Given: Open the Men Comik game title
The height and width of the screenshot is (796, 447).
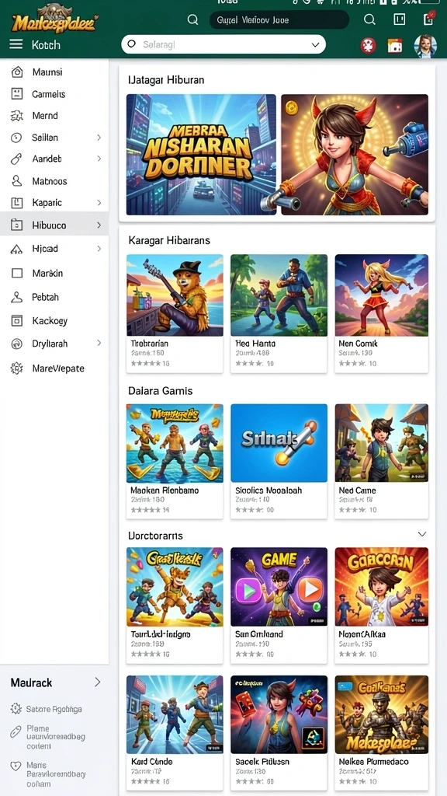Looking at the screenshot, I should 359,344.
